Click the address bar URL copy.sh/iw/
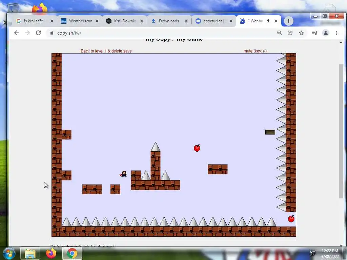The image size is (347, 260). (x=69, y=33)
